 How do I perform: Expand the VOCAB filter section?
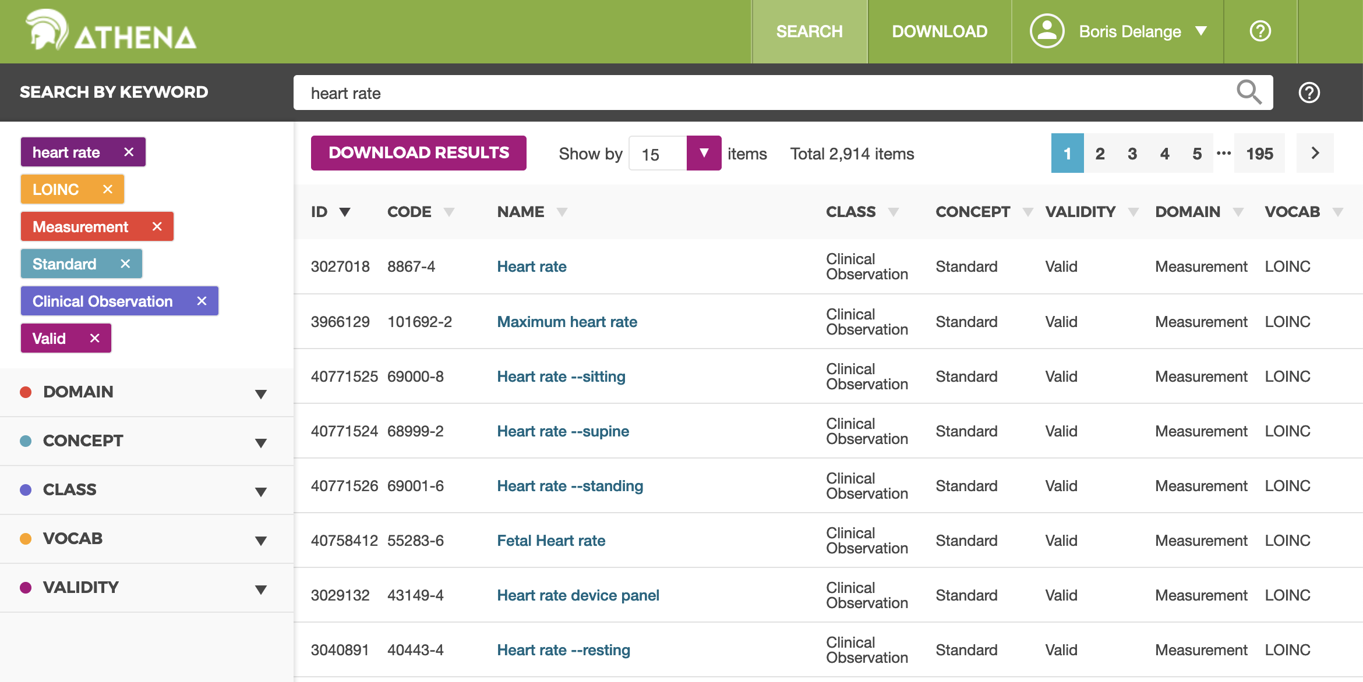coord(147,539)
